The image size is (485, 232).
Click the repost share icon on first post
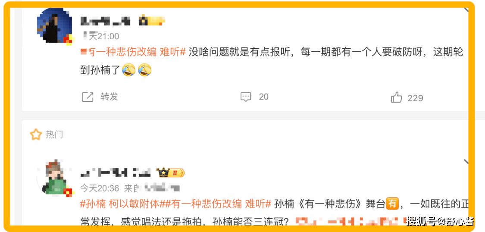(88, 97)
